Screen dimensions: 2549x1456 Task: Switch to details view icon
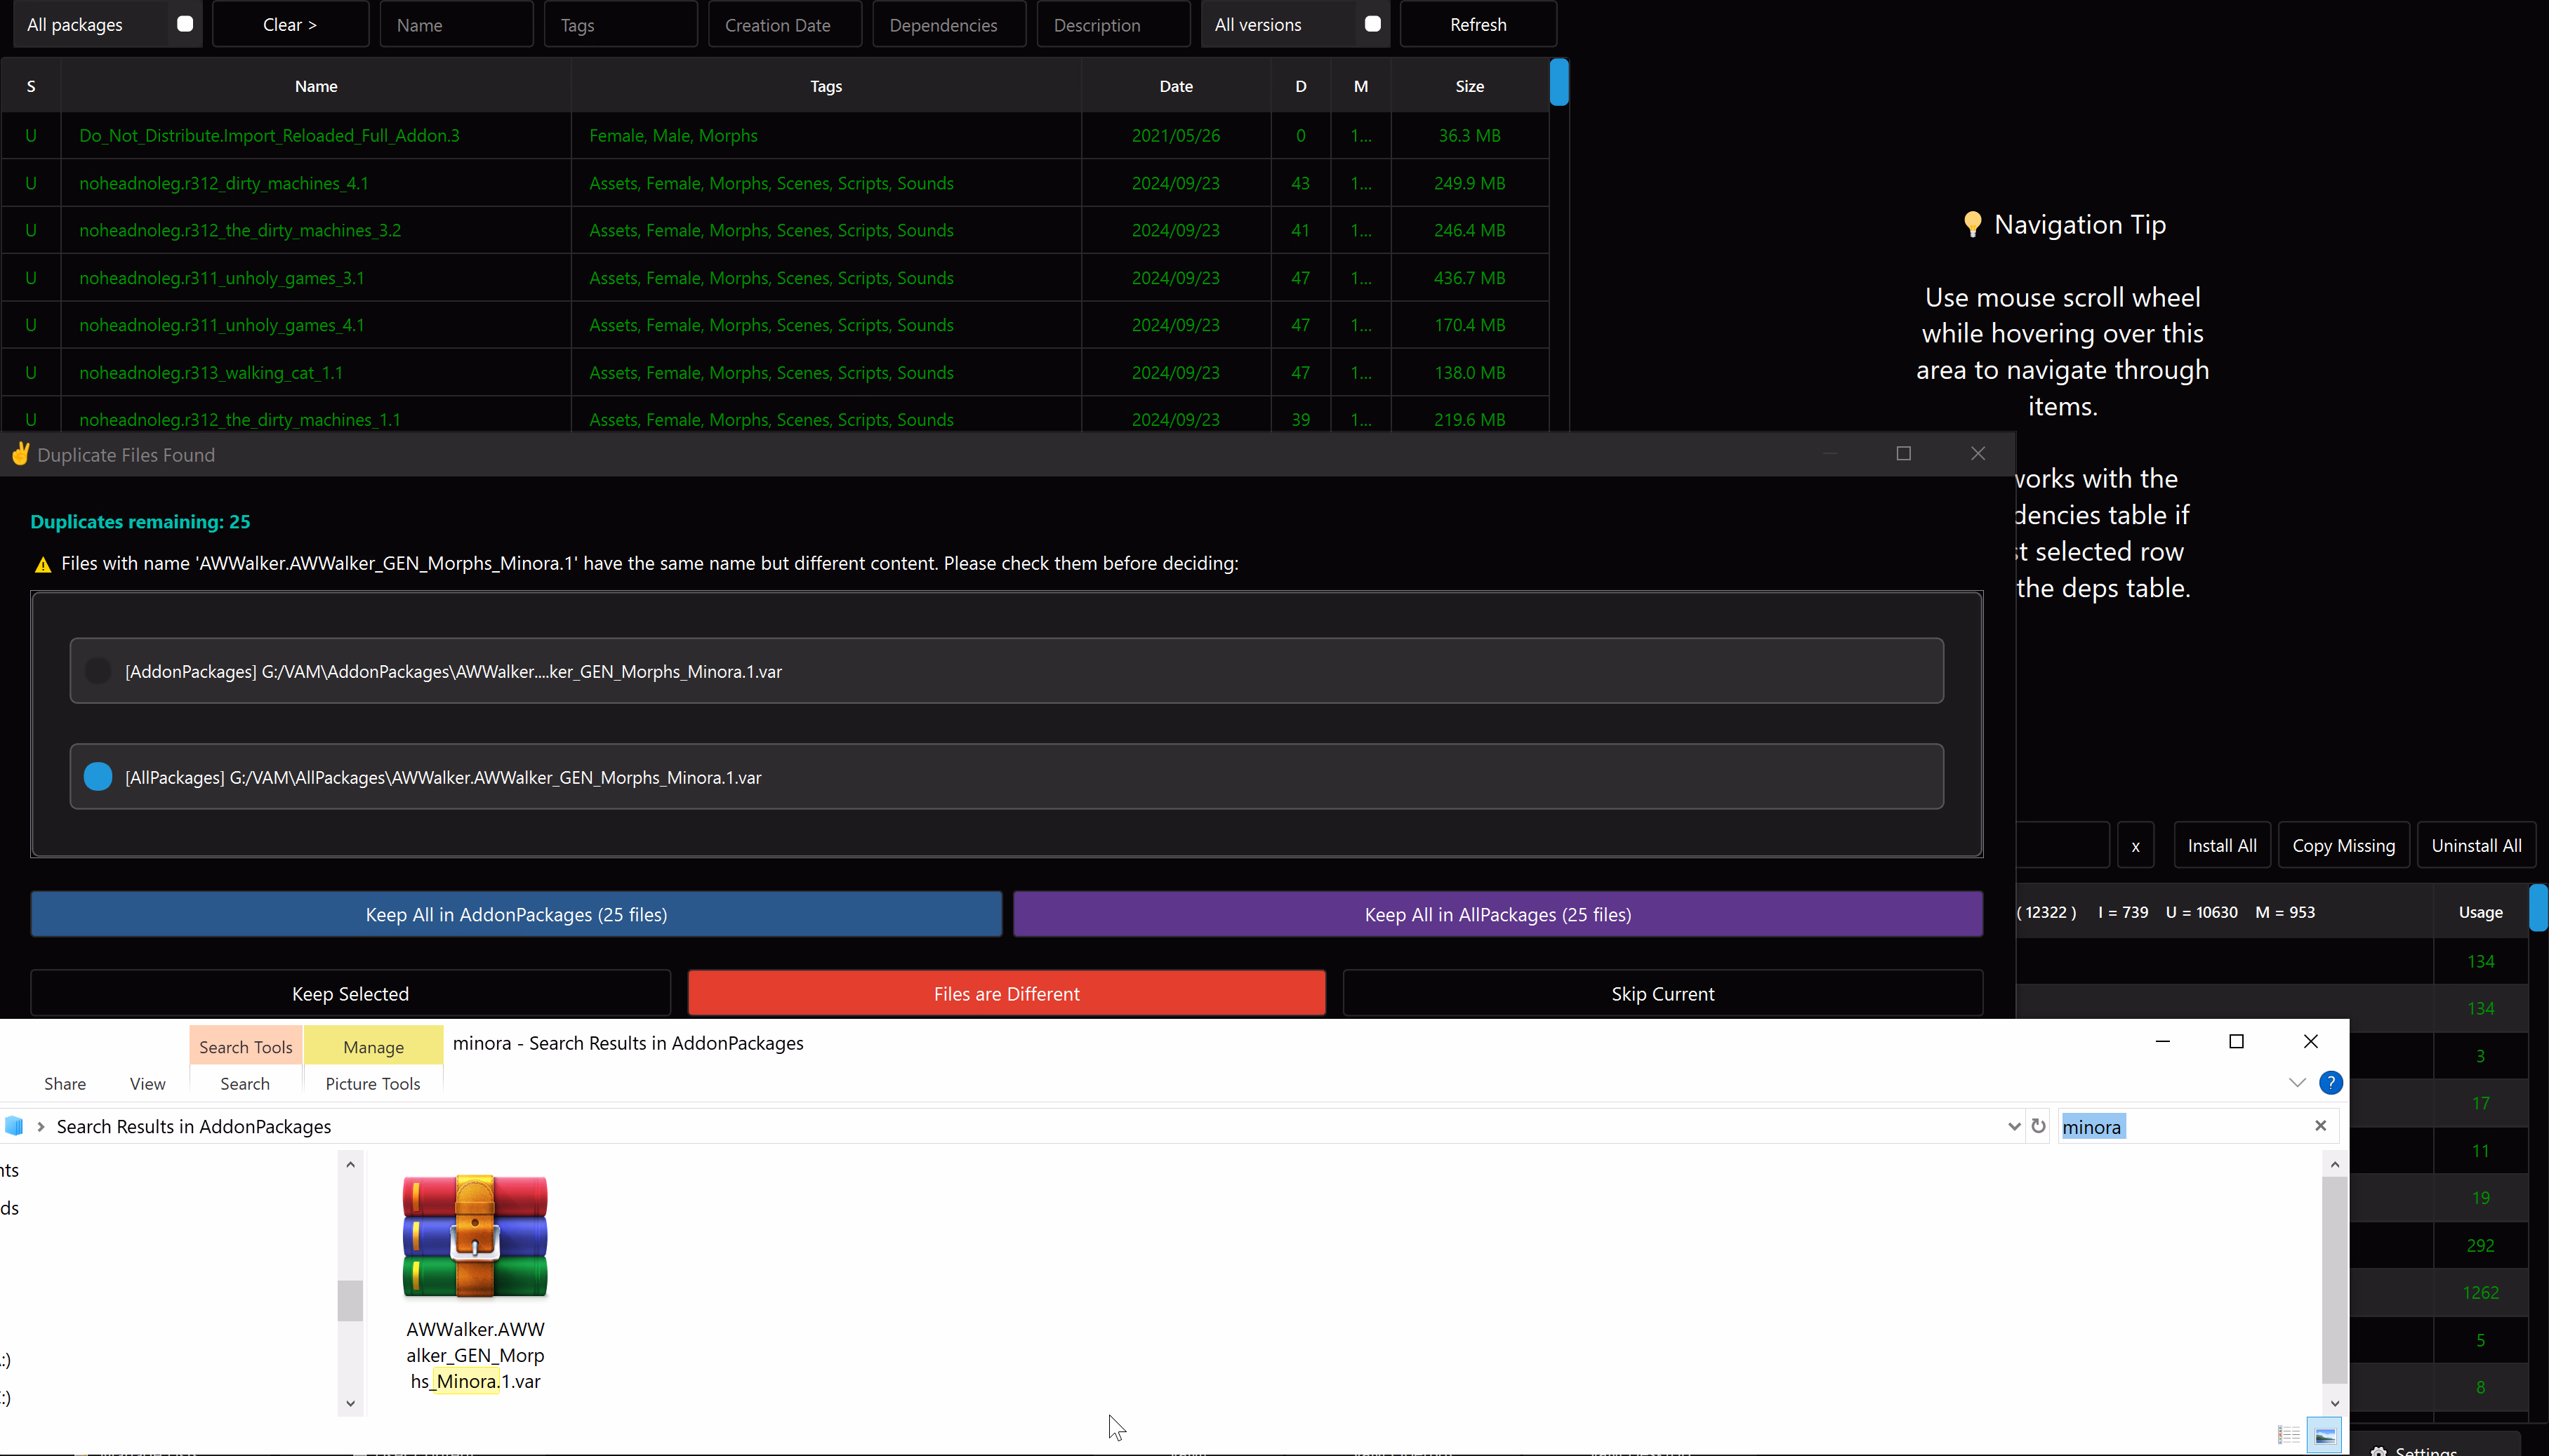[x=2288, y=1436]
